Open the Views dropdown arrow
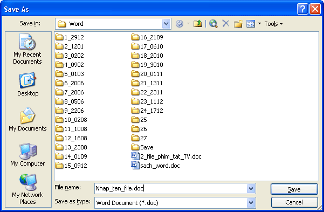Screen dimensions: 324x212 click(x=259, y=24)
